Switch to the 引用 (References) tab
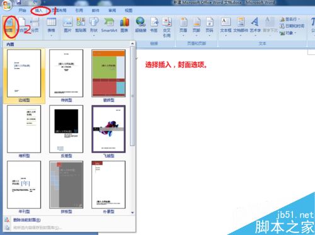Image resolution: width=315 pixels, height=235 pixels. 79,10
